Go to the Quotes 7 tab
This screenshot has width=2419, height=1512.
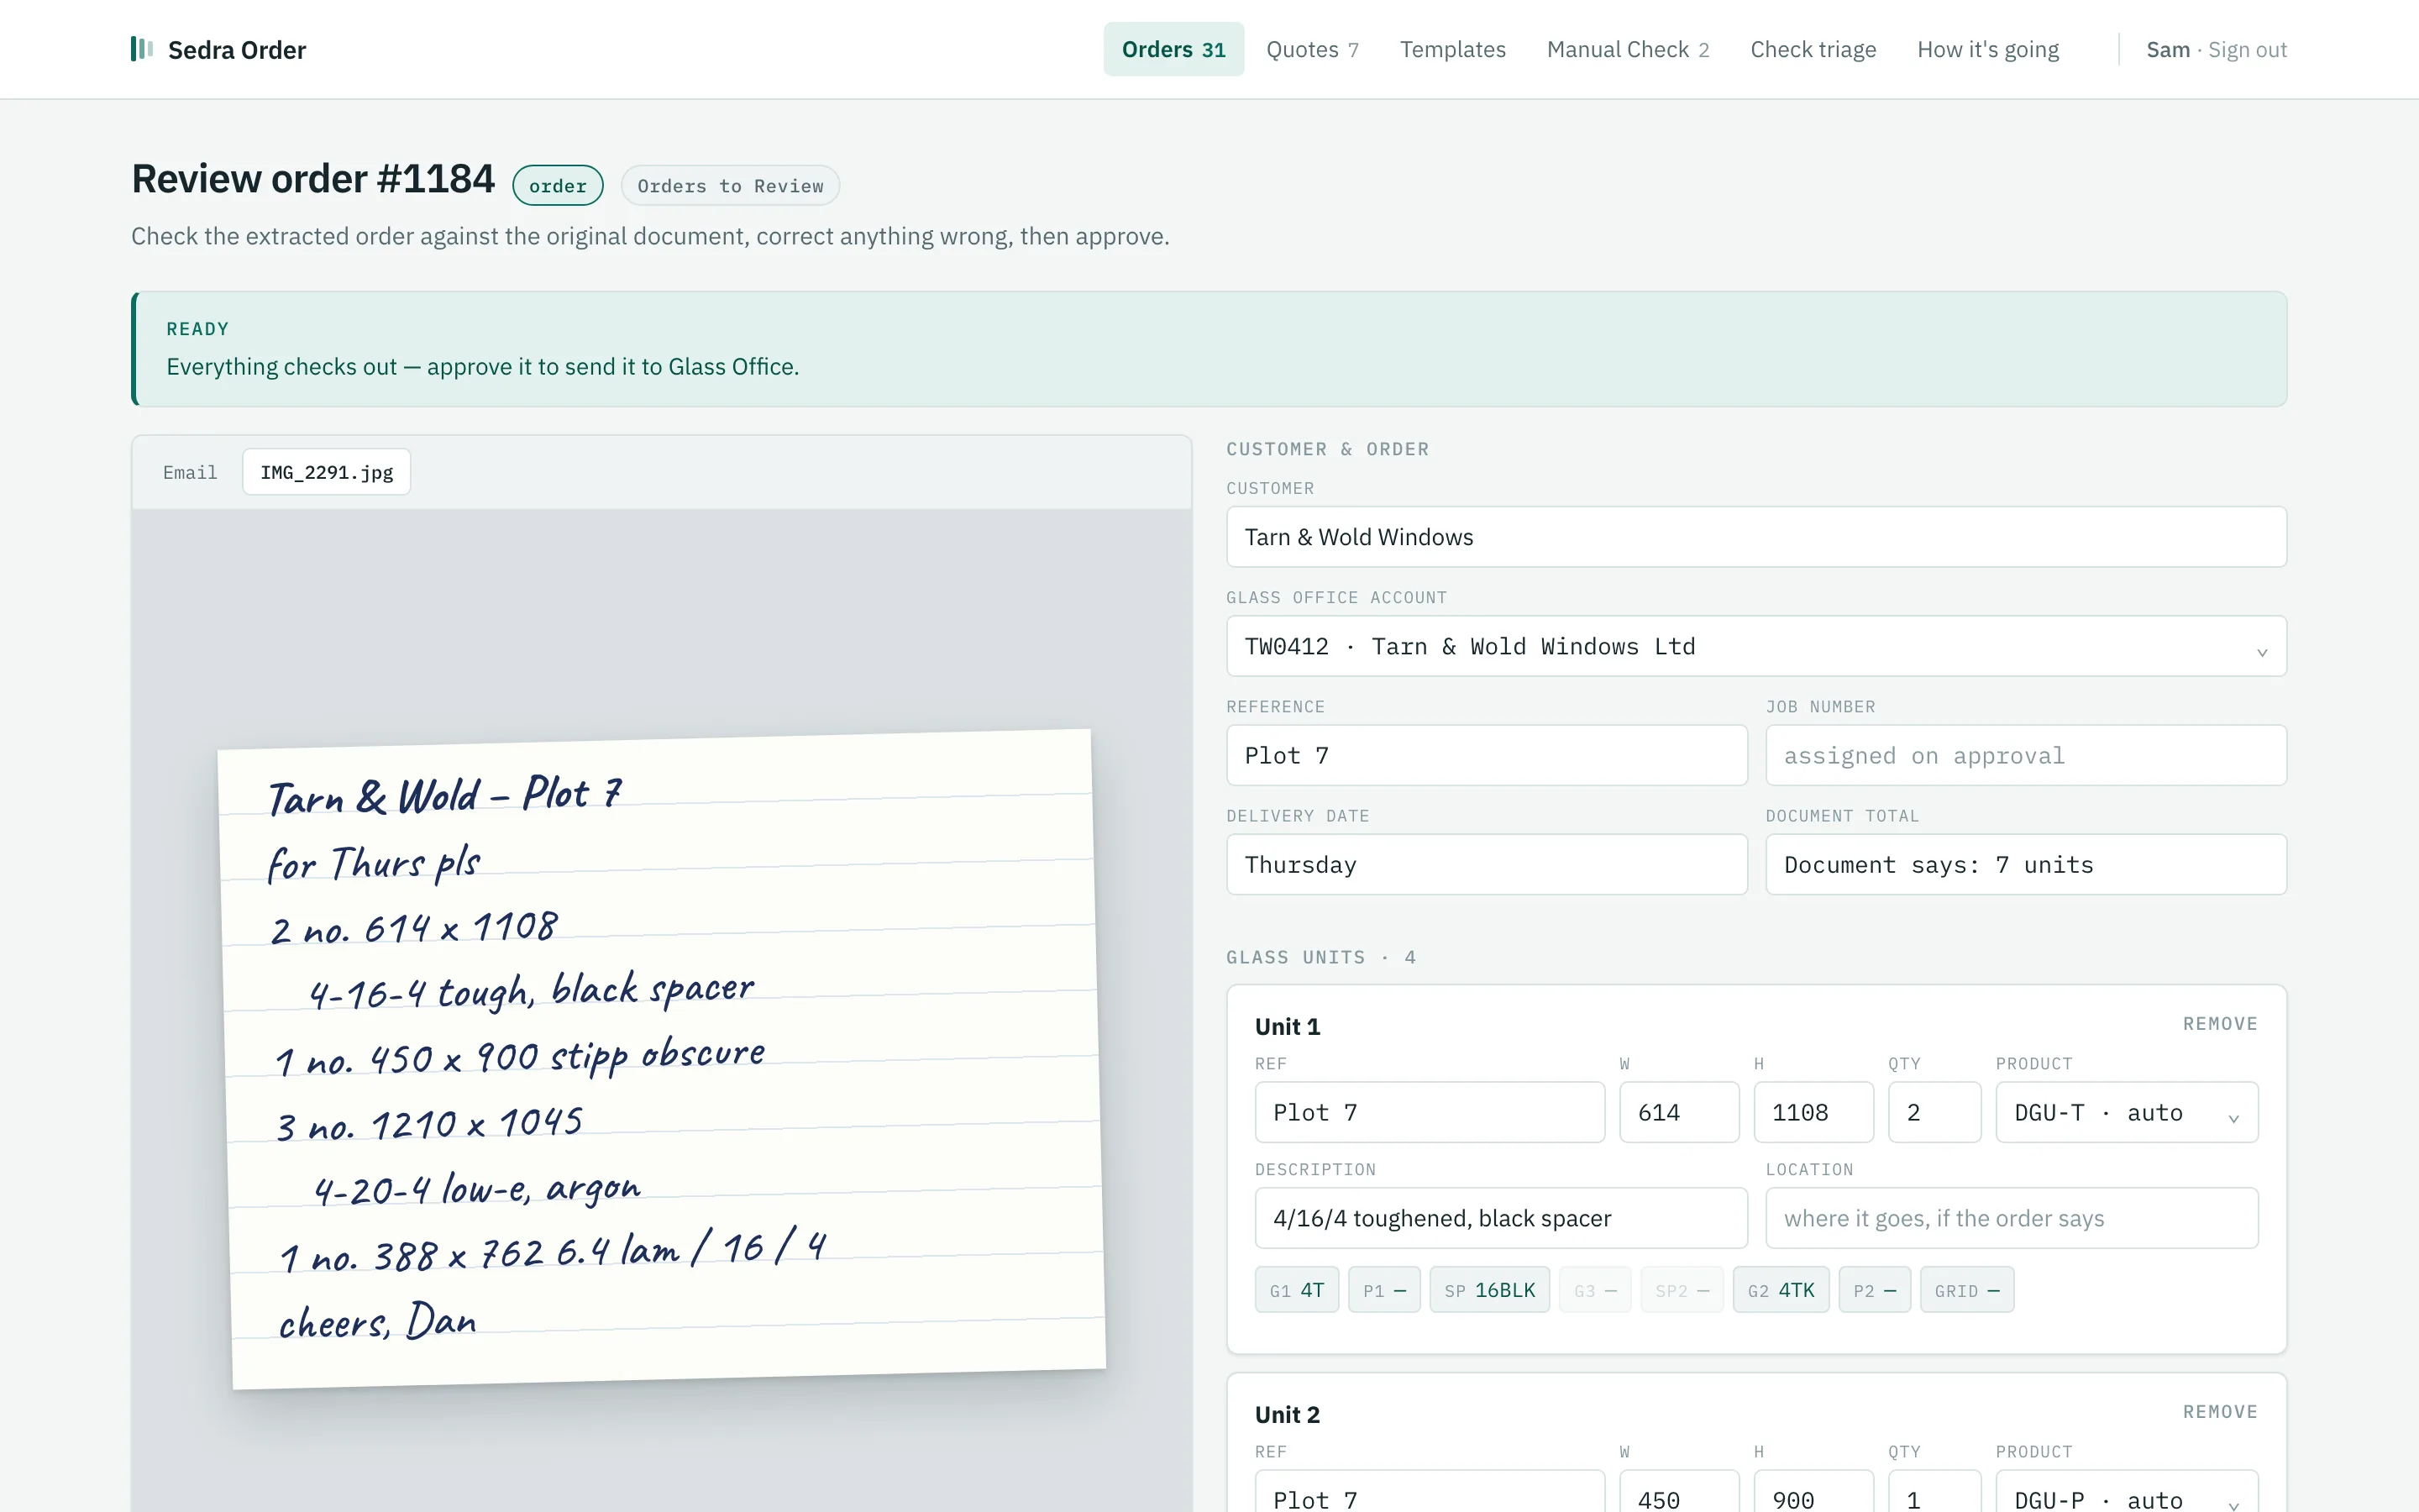coord(1313,49)
